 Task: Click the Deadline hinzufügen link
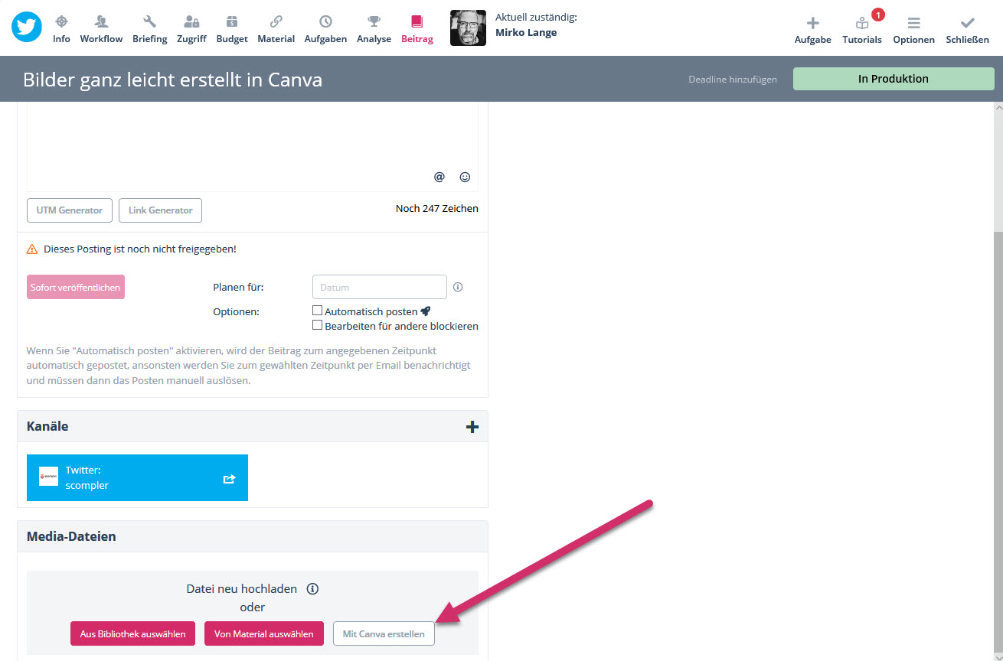tap(732, 80)
